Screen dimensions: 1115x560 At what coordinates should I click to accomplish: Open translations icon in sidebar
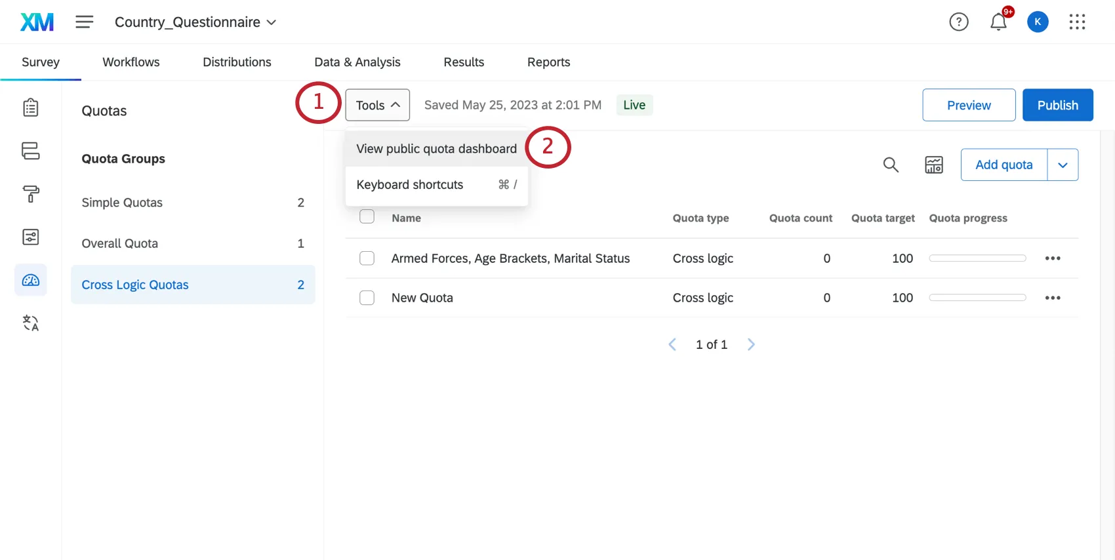tap(31, 323)
